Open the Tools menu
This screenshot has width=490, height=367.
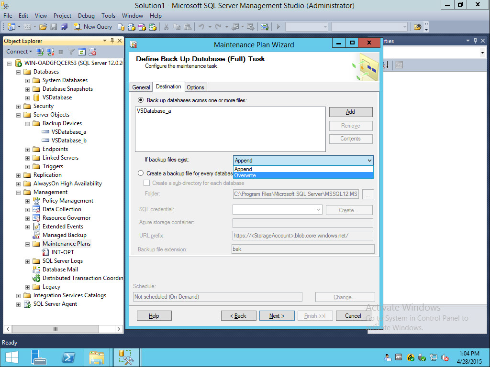[108, 16]
